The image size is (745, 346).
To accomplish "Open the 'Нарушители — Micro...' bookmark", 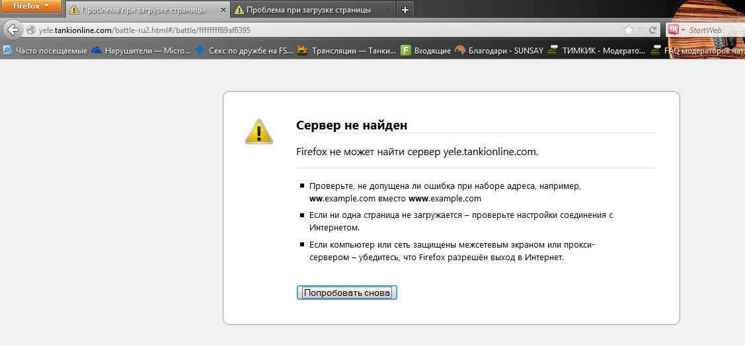I will 141,50.
